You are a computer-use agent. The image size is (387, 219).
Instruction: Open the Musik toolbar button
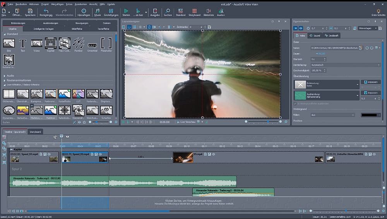point(97,11)
